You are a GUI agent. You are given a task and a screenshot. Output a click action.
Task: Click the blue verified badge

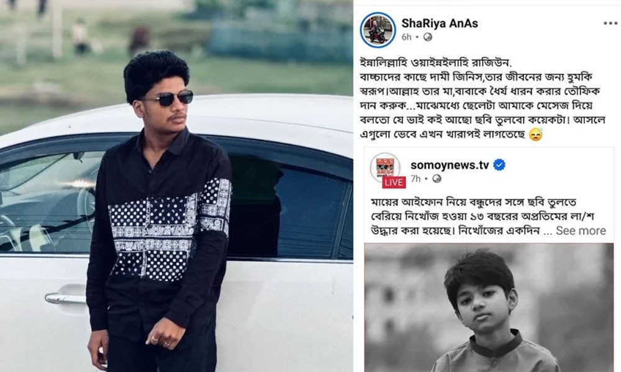499,165
